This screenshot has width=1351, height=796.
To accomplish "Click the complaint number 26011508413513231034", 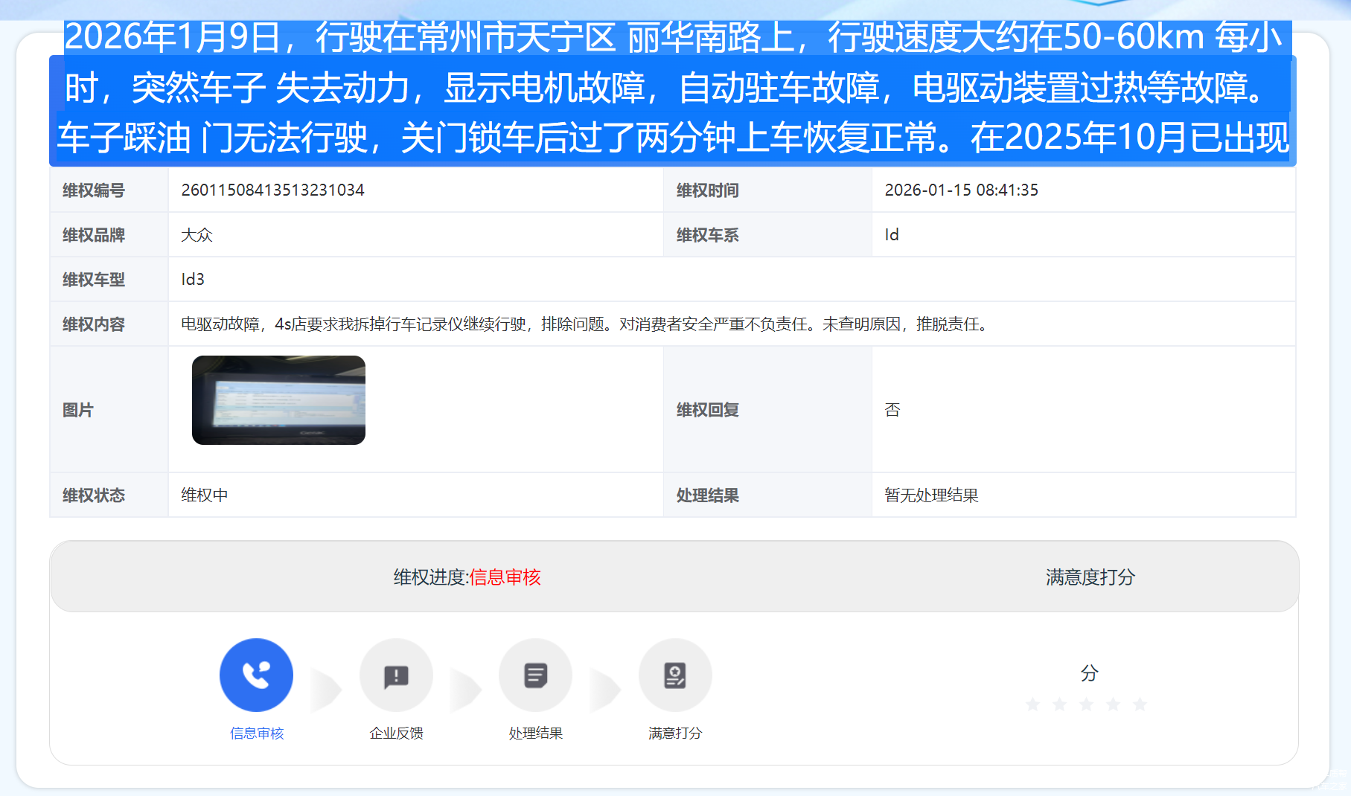I will [272, 190].
